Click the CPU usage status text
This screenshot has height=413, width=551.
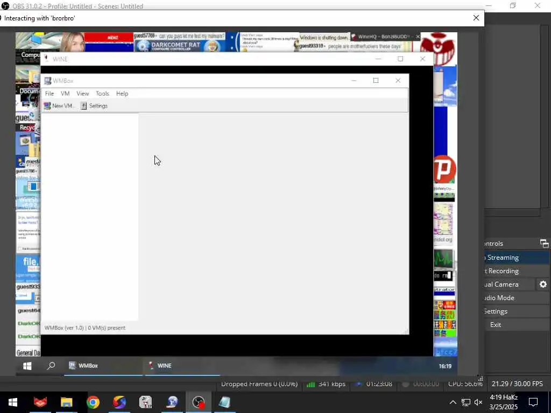click(465, 384)
